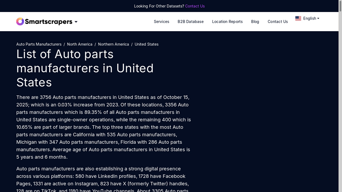Expand the dropdown arrow next to Smartscrapers

[x=76, y=22]
